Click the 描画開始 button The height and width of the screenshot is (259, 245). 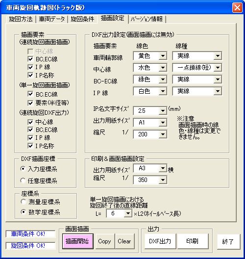[x=78, y=241]
